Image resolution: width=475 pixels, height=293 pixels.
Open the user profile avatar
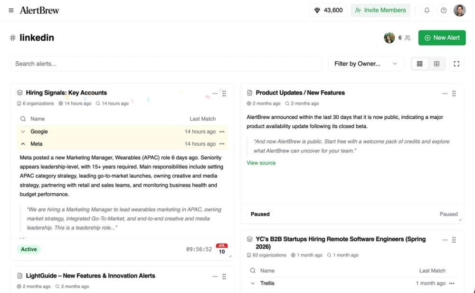tap(459, 10)
